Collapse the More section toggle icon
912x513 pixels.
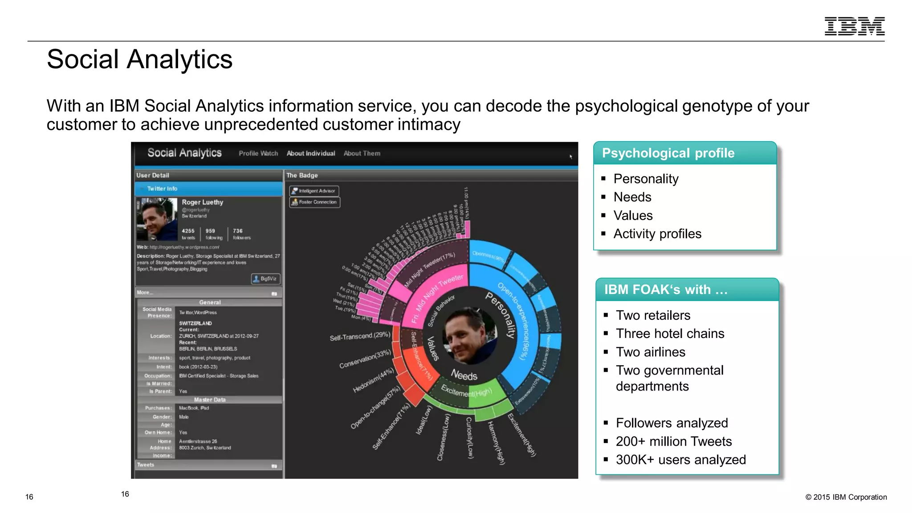[x=274, y=293]
